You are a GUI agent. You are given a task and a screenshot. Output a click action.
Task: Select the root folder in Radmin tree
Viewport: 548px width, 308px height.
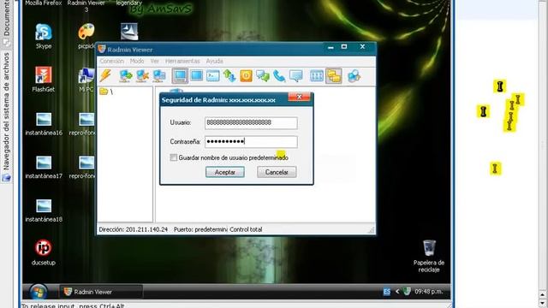tap(106, 92)
